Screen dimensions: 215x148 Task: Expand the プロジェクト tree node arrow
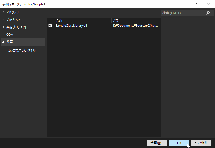point(3,20)
